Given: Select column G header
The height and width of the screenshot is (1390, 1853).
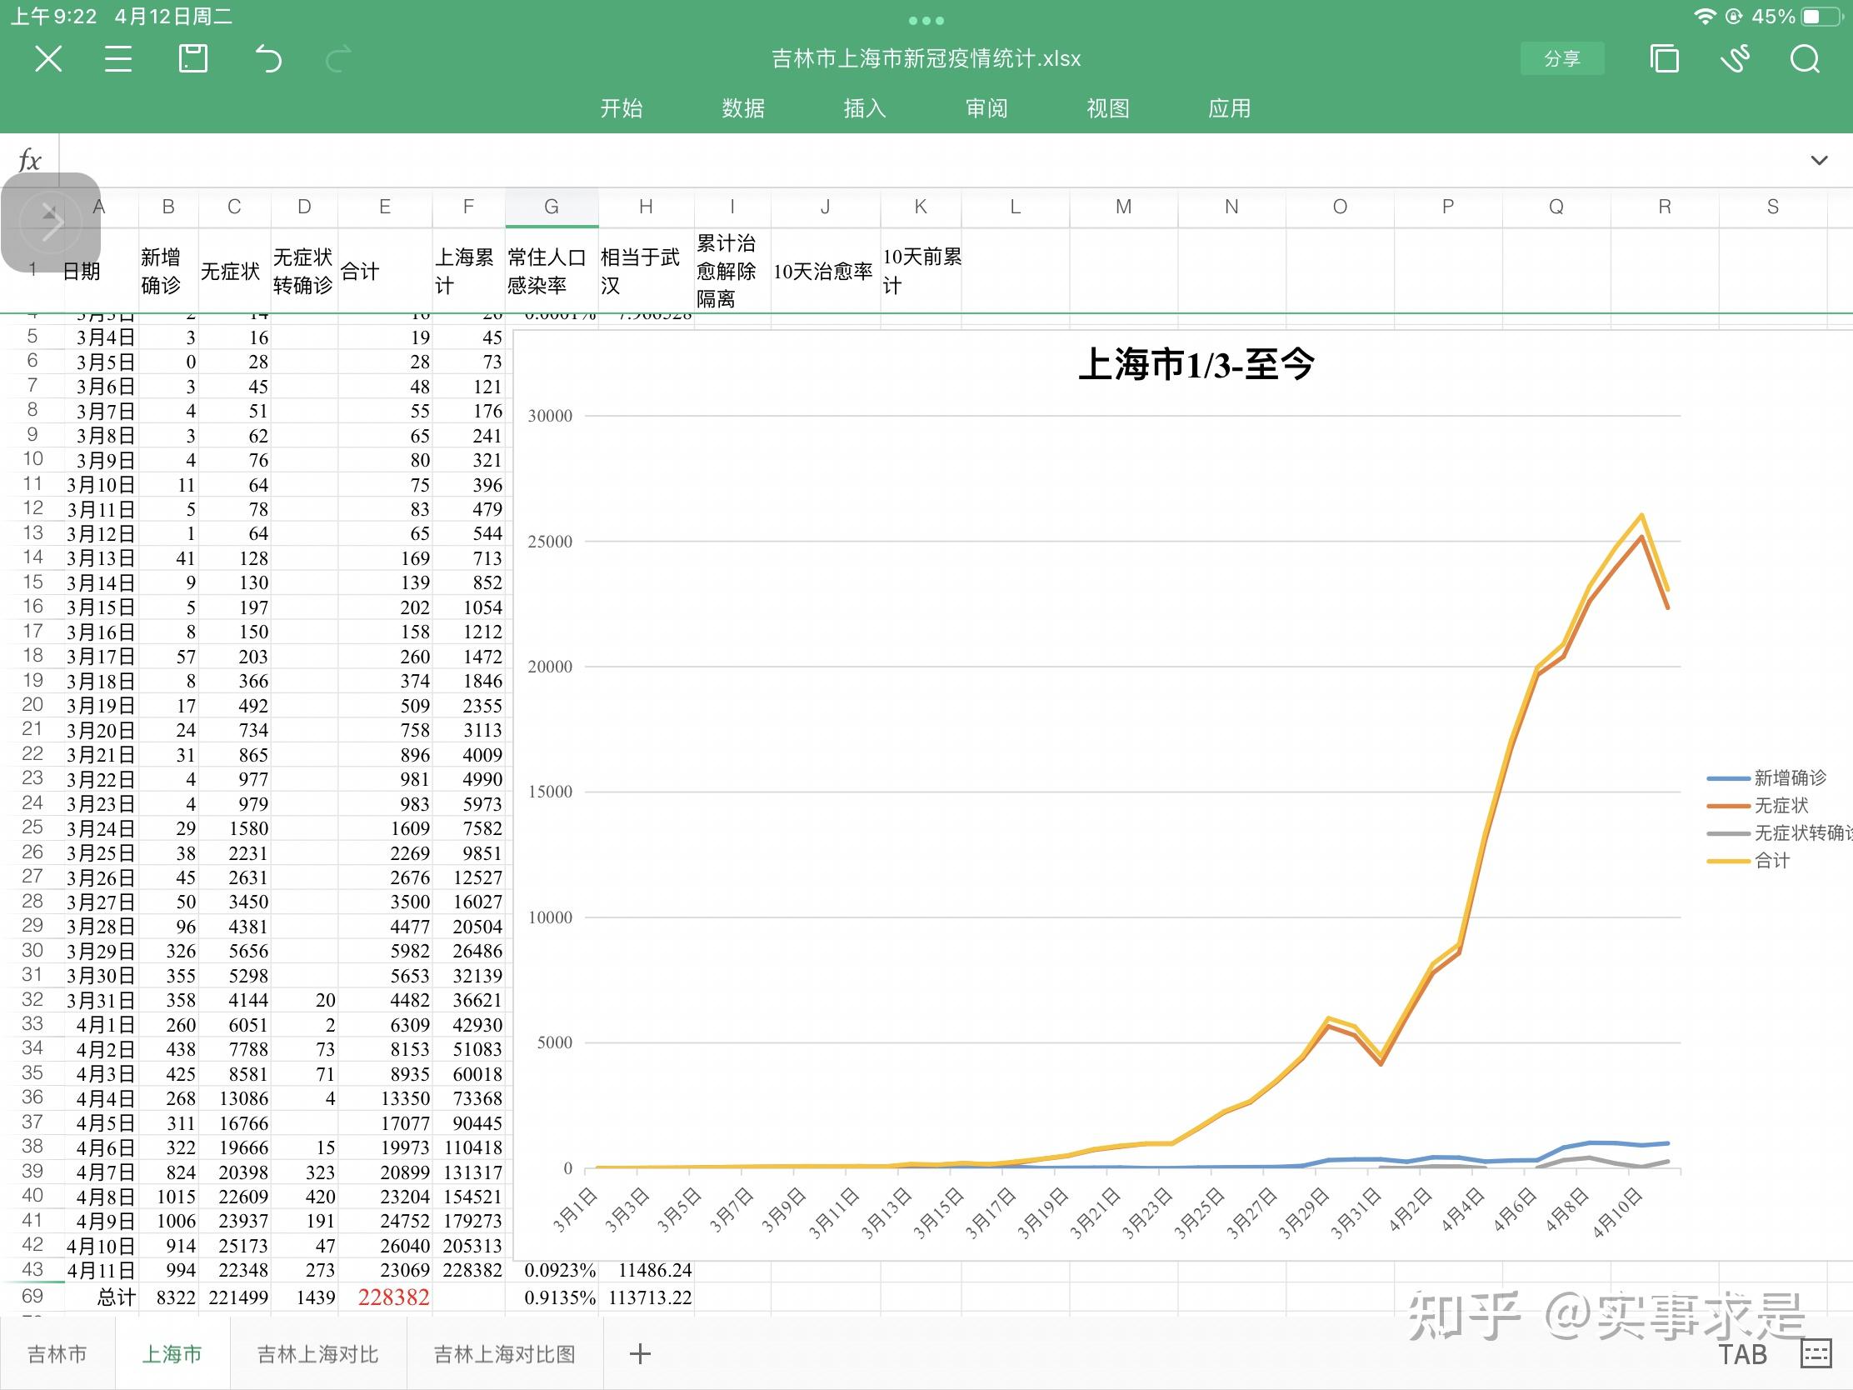Looking at the screenshot, I should (x=552, y=207).
